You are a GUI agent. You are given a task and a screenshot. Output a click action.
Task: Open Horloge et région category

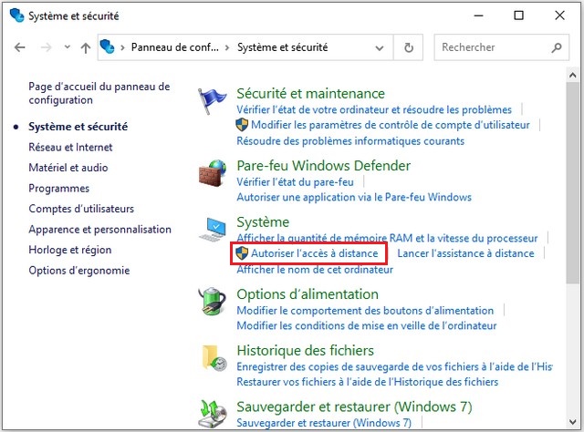pos(70,250)
